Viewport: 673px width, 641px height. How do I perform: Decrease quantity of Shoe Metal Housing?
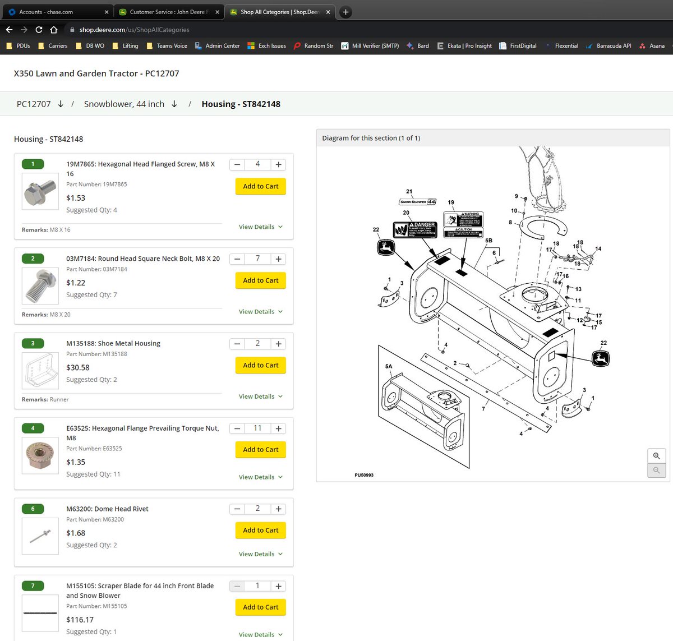click(237, 344)
